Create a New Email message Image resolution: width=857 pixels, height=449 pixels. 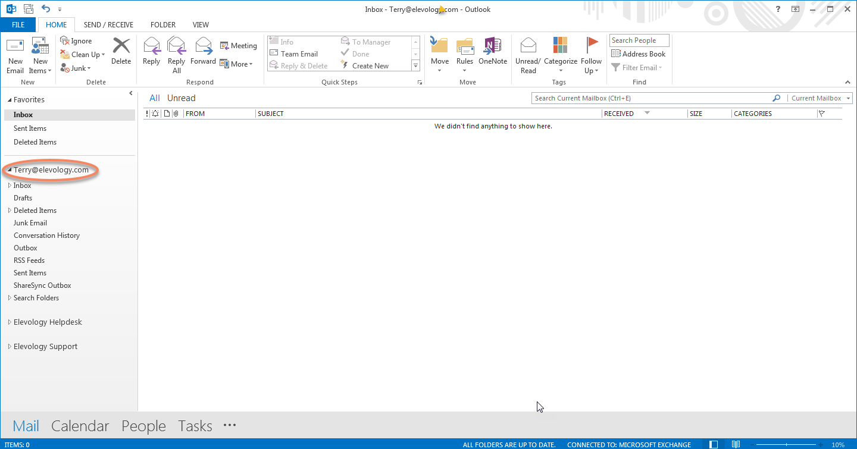15,55
